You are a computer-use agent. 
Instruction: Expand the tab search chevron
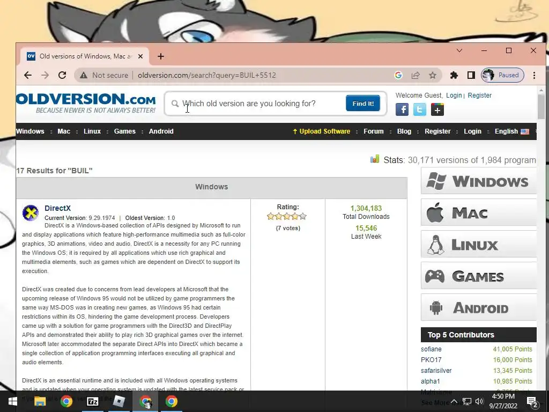coord(459,51)
